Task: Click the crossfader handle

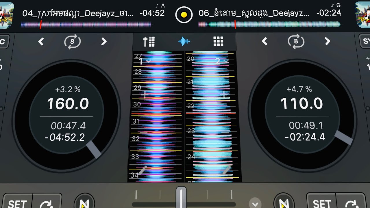Action: (181, 197)
